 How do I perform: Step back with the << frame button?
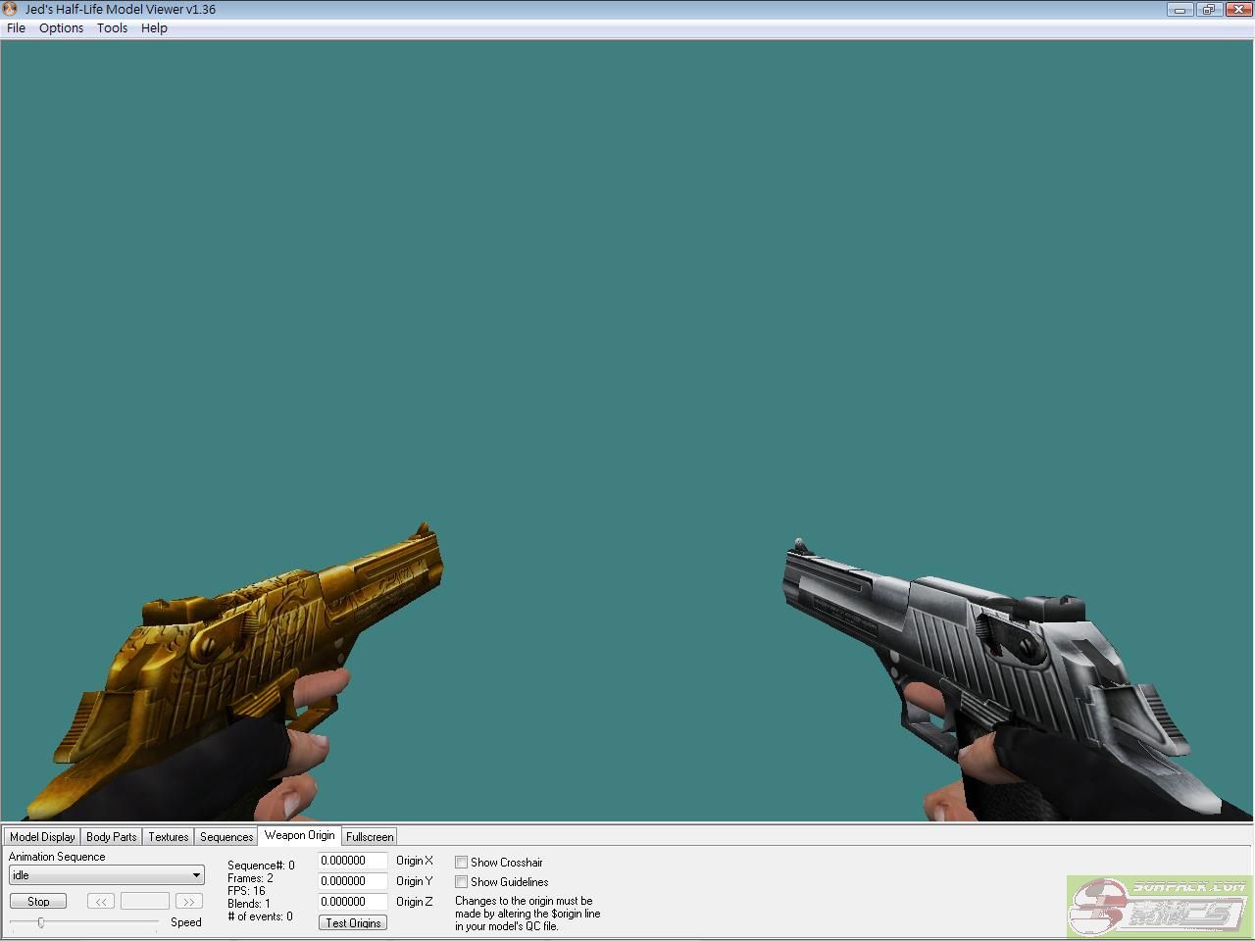pos(100,901)
